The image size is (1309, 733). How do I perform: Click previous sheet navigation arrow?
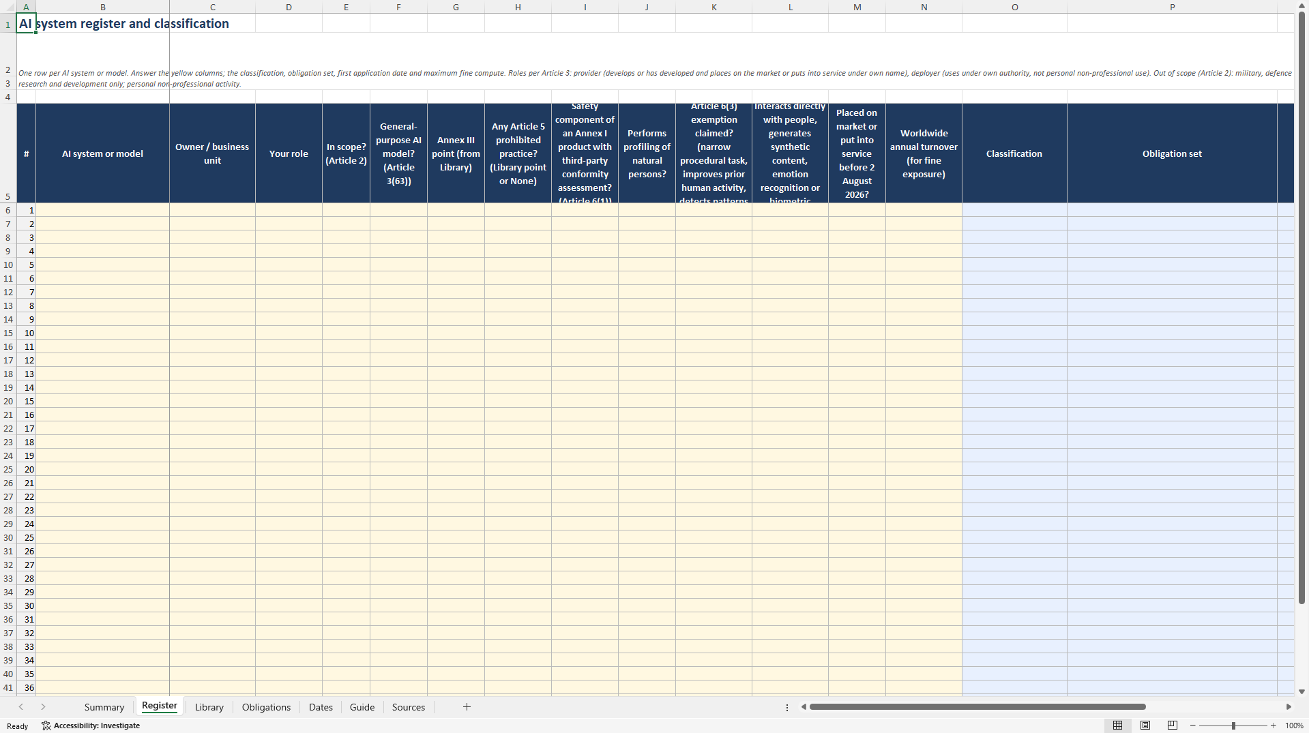tap(21, 707)
